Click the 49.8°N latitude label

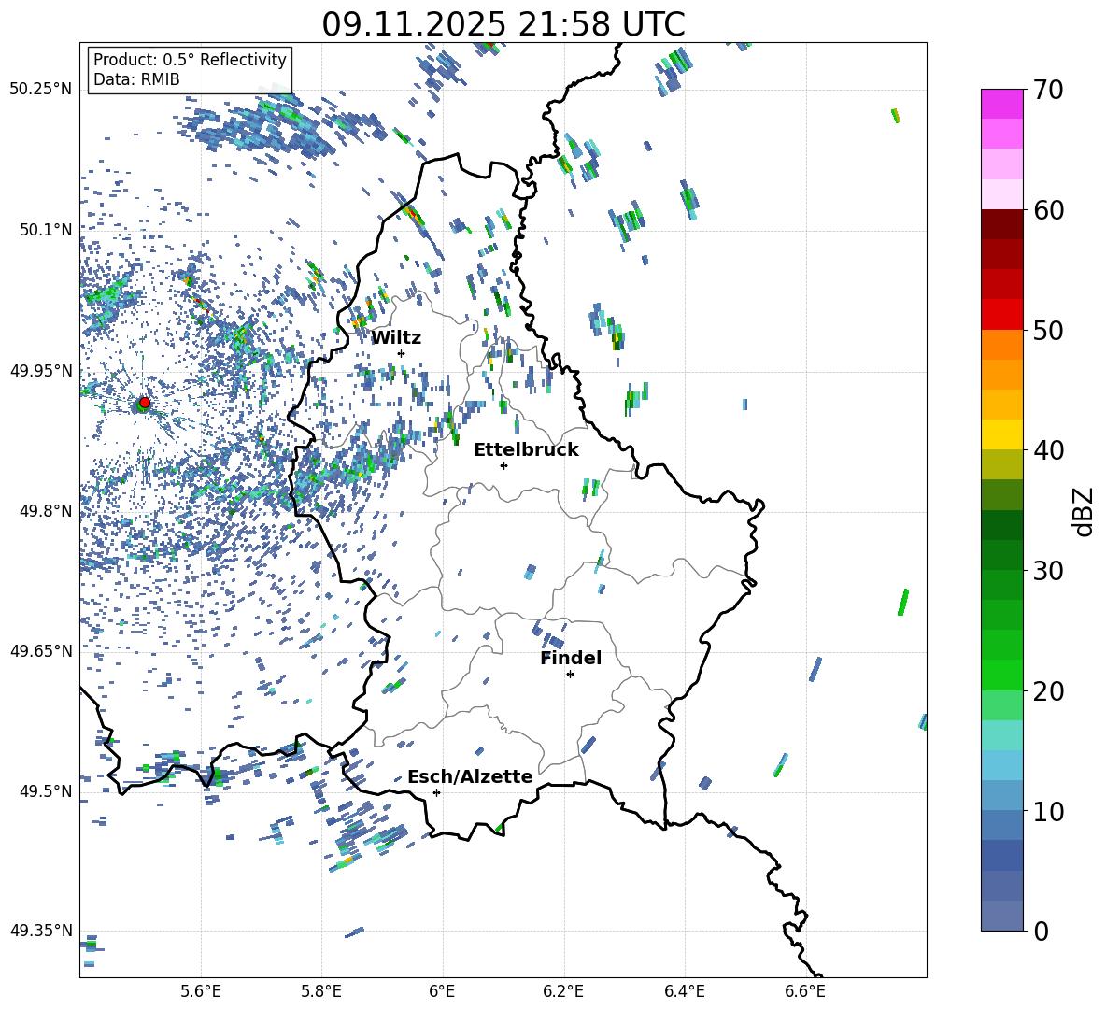click(46, 511)
